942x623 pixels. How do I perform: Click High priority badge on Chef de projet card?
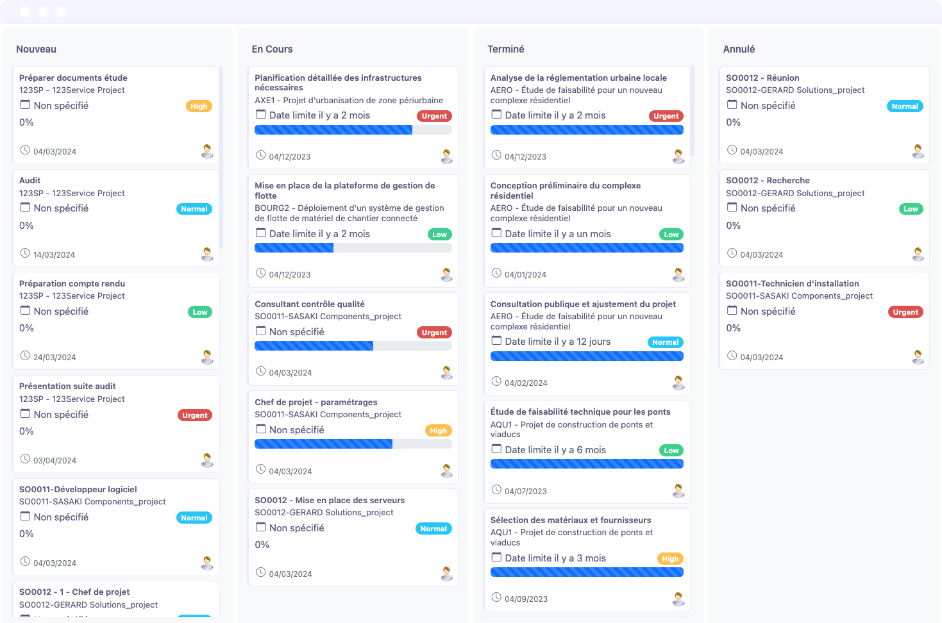pyautogui.click(x=438, y=431)
